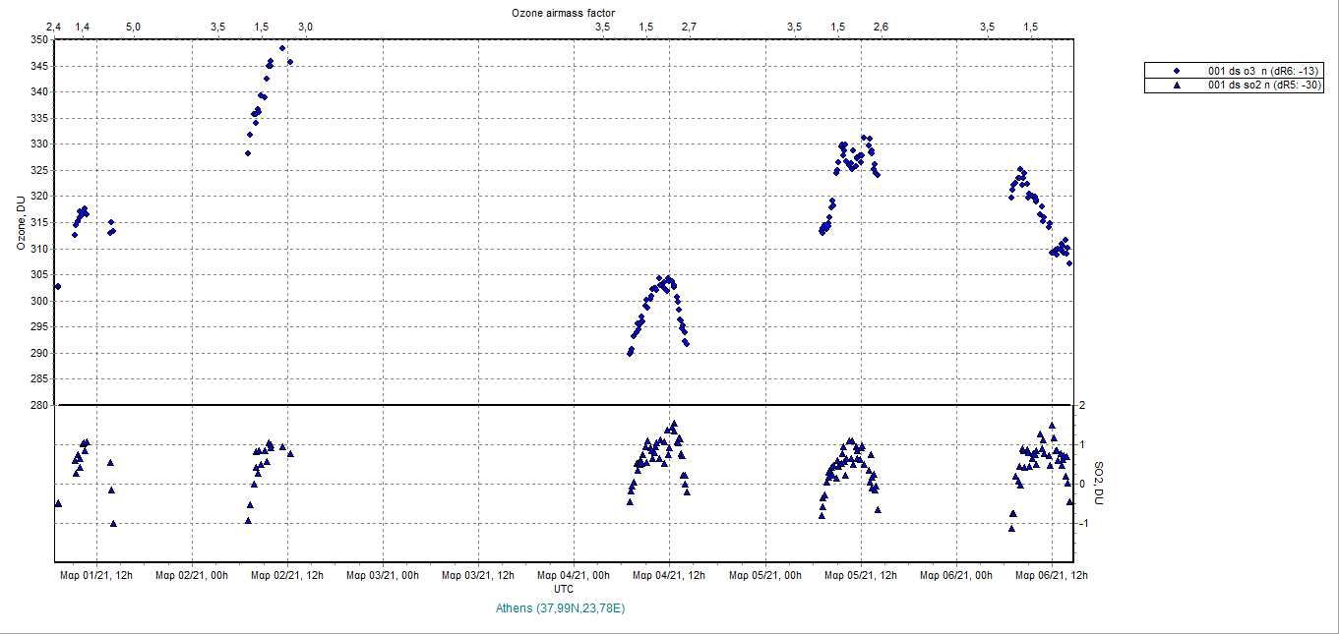Click the 5,0 airmass label on top axis
Viewport: 1339px width, 634px height.
tap(133, 27)
